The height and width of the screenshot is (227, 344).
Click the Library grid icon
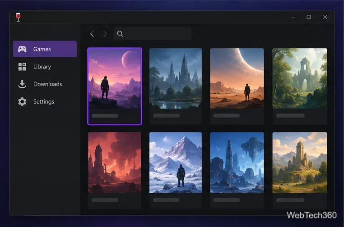tap(22, 67)
